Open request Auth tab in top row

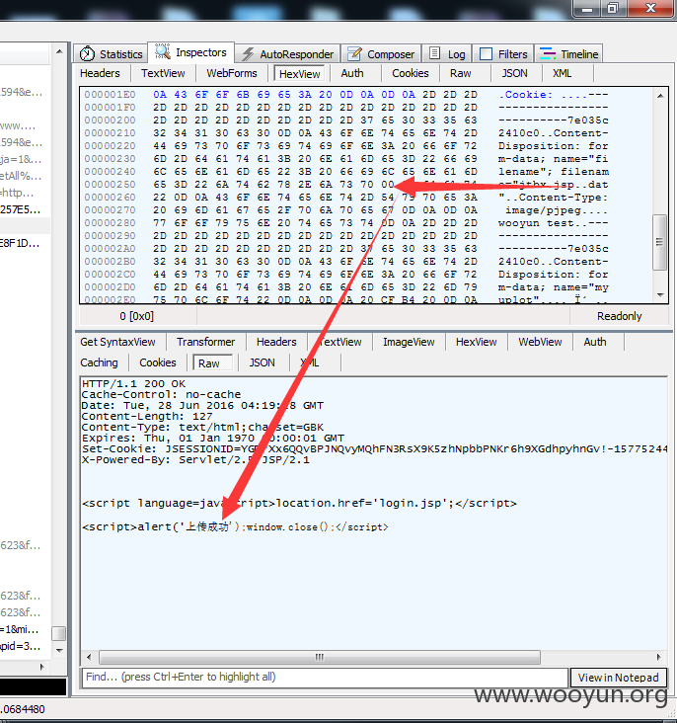352,73
